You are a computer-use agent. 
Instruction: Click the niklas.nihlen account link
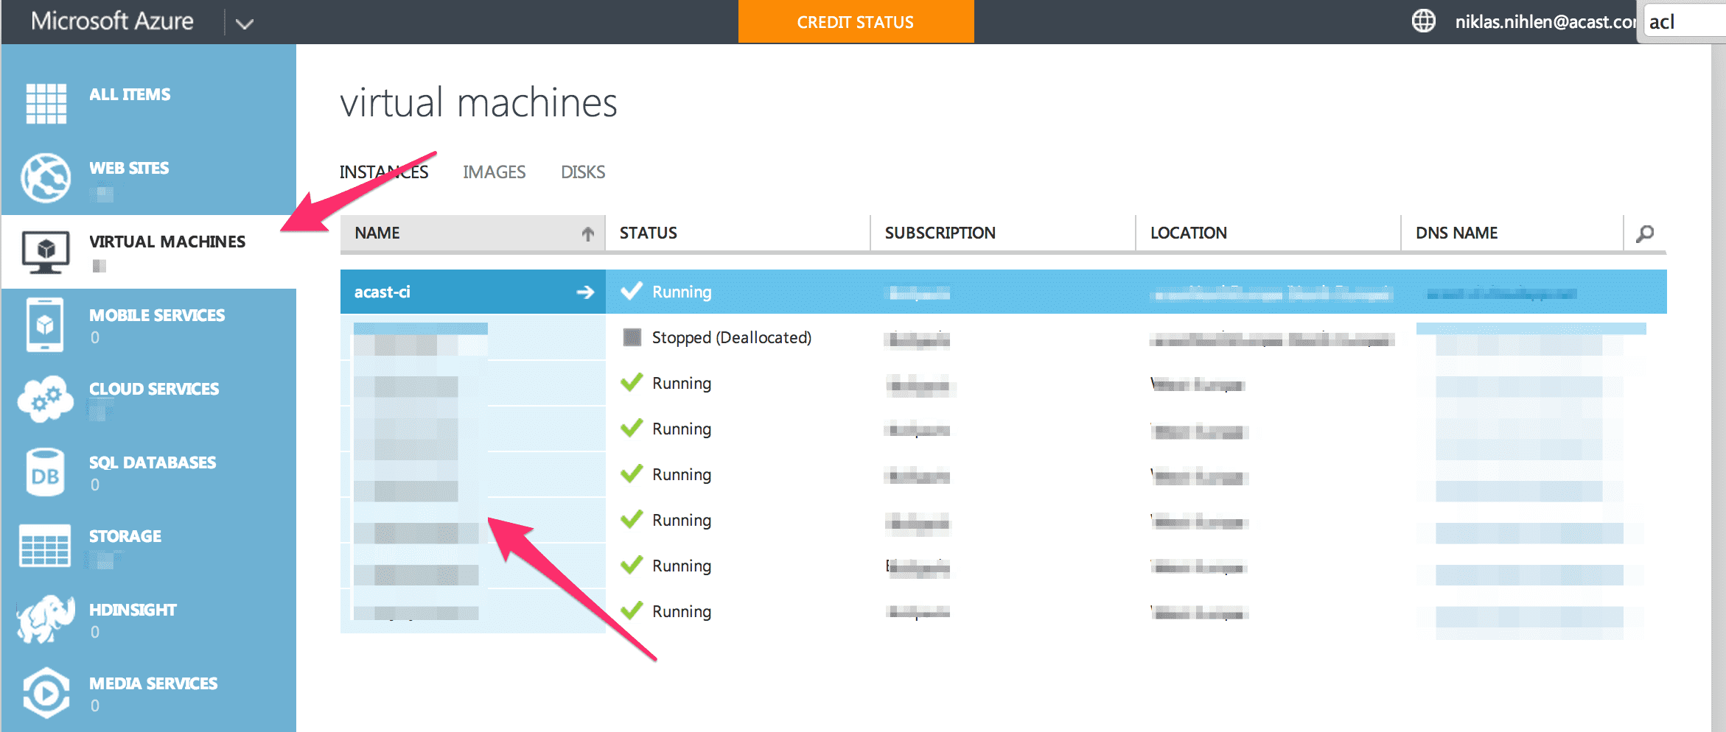tap(1545, 22)
